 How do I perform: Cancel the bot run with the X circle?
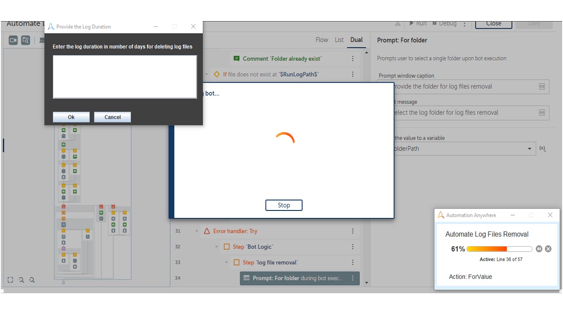point(548,249)
